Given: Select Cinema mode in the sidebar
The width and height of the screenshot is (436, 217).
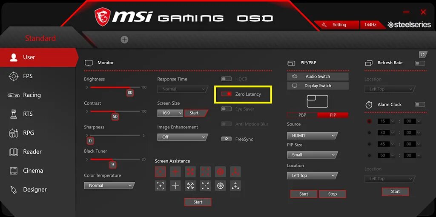Looking at the screenshot, I should coord(38,171).
